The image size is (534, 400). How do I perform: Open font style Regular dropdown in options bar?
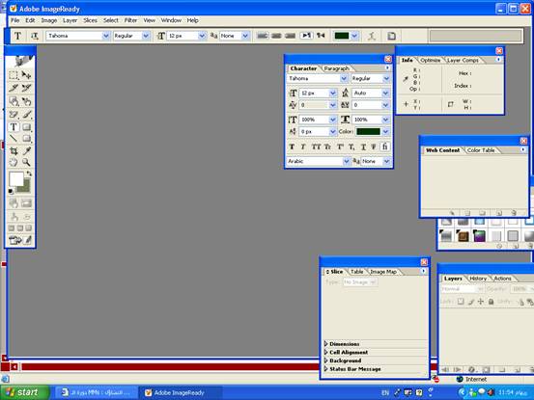[x=146, y=36]
